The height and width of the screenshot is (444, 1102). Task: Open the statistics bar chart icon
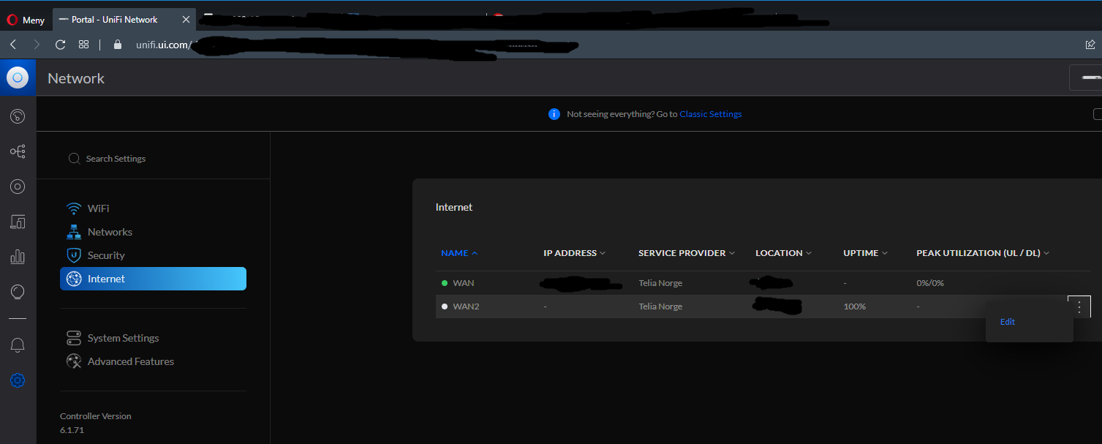pyautogui.click(x=18, y=257)
